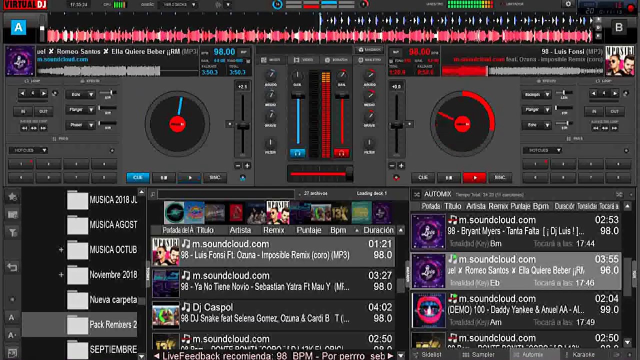Screen dimensions: 640x360
Task: Click the Echo STR slider on deck A
Action: tap(107, 93)
